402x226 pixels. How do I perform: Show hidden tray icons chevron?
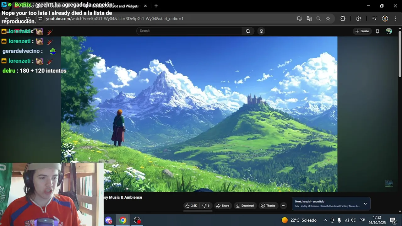click(325, 220)
